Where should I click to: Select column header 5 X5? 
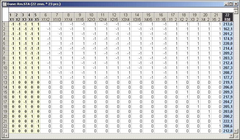(x=37, y=17)
